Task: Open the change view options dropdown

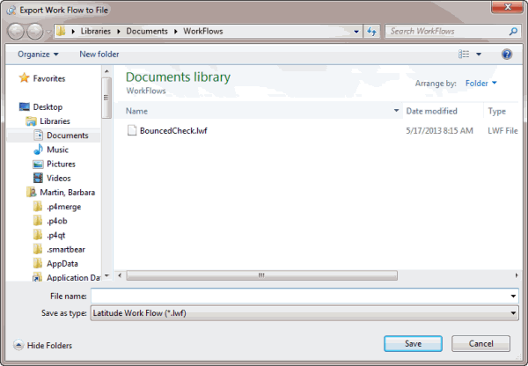Action: click(479, 55)
